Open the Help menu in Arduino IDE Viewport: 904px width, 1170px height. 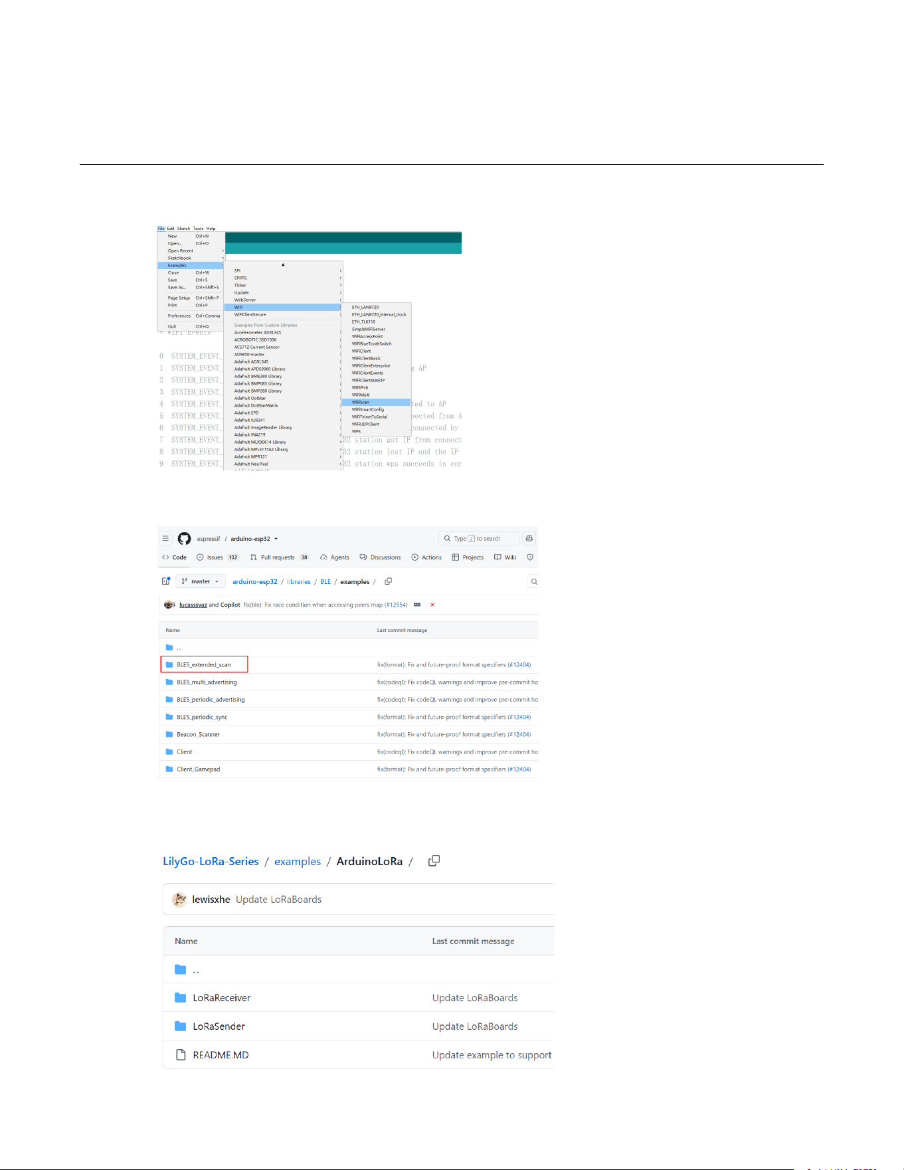pyautogui.click(x=211, y=228)
